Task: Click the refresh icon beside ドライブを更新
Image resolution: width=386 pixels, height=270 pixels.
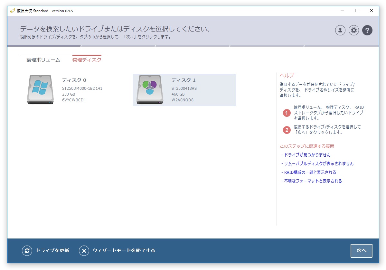Action: tap(27, 251)
